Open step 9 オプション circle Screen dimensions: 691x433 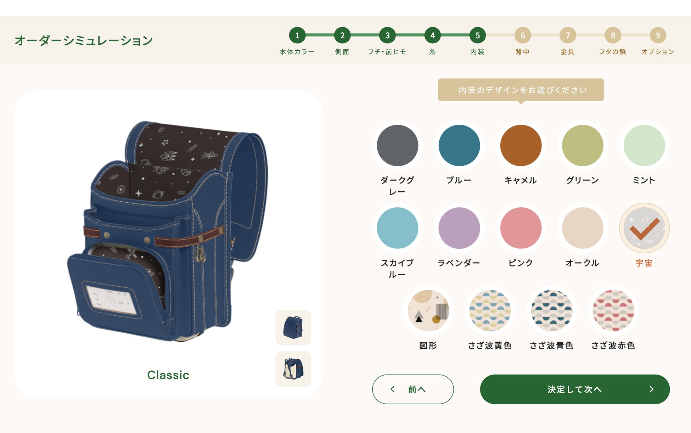coord(658,35)
